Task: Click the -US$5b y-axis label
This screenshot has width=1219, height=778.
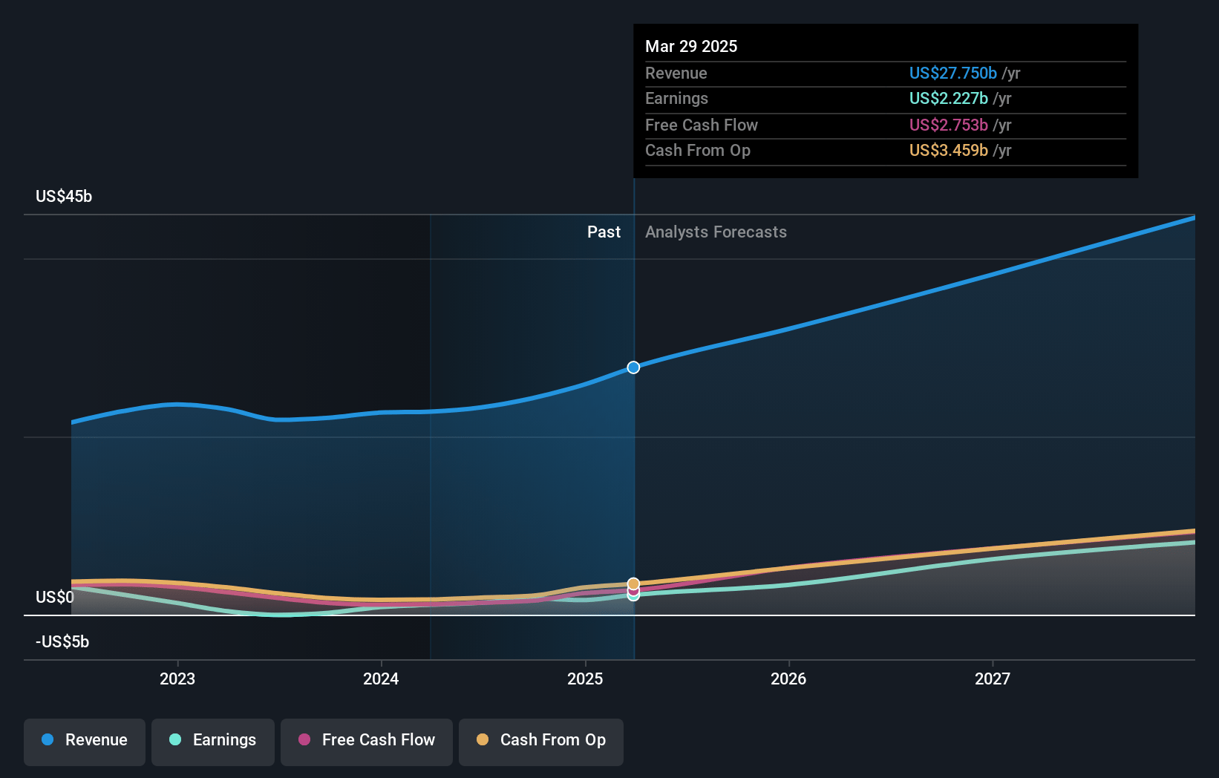Action: 62,641
